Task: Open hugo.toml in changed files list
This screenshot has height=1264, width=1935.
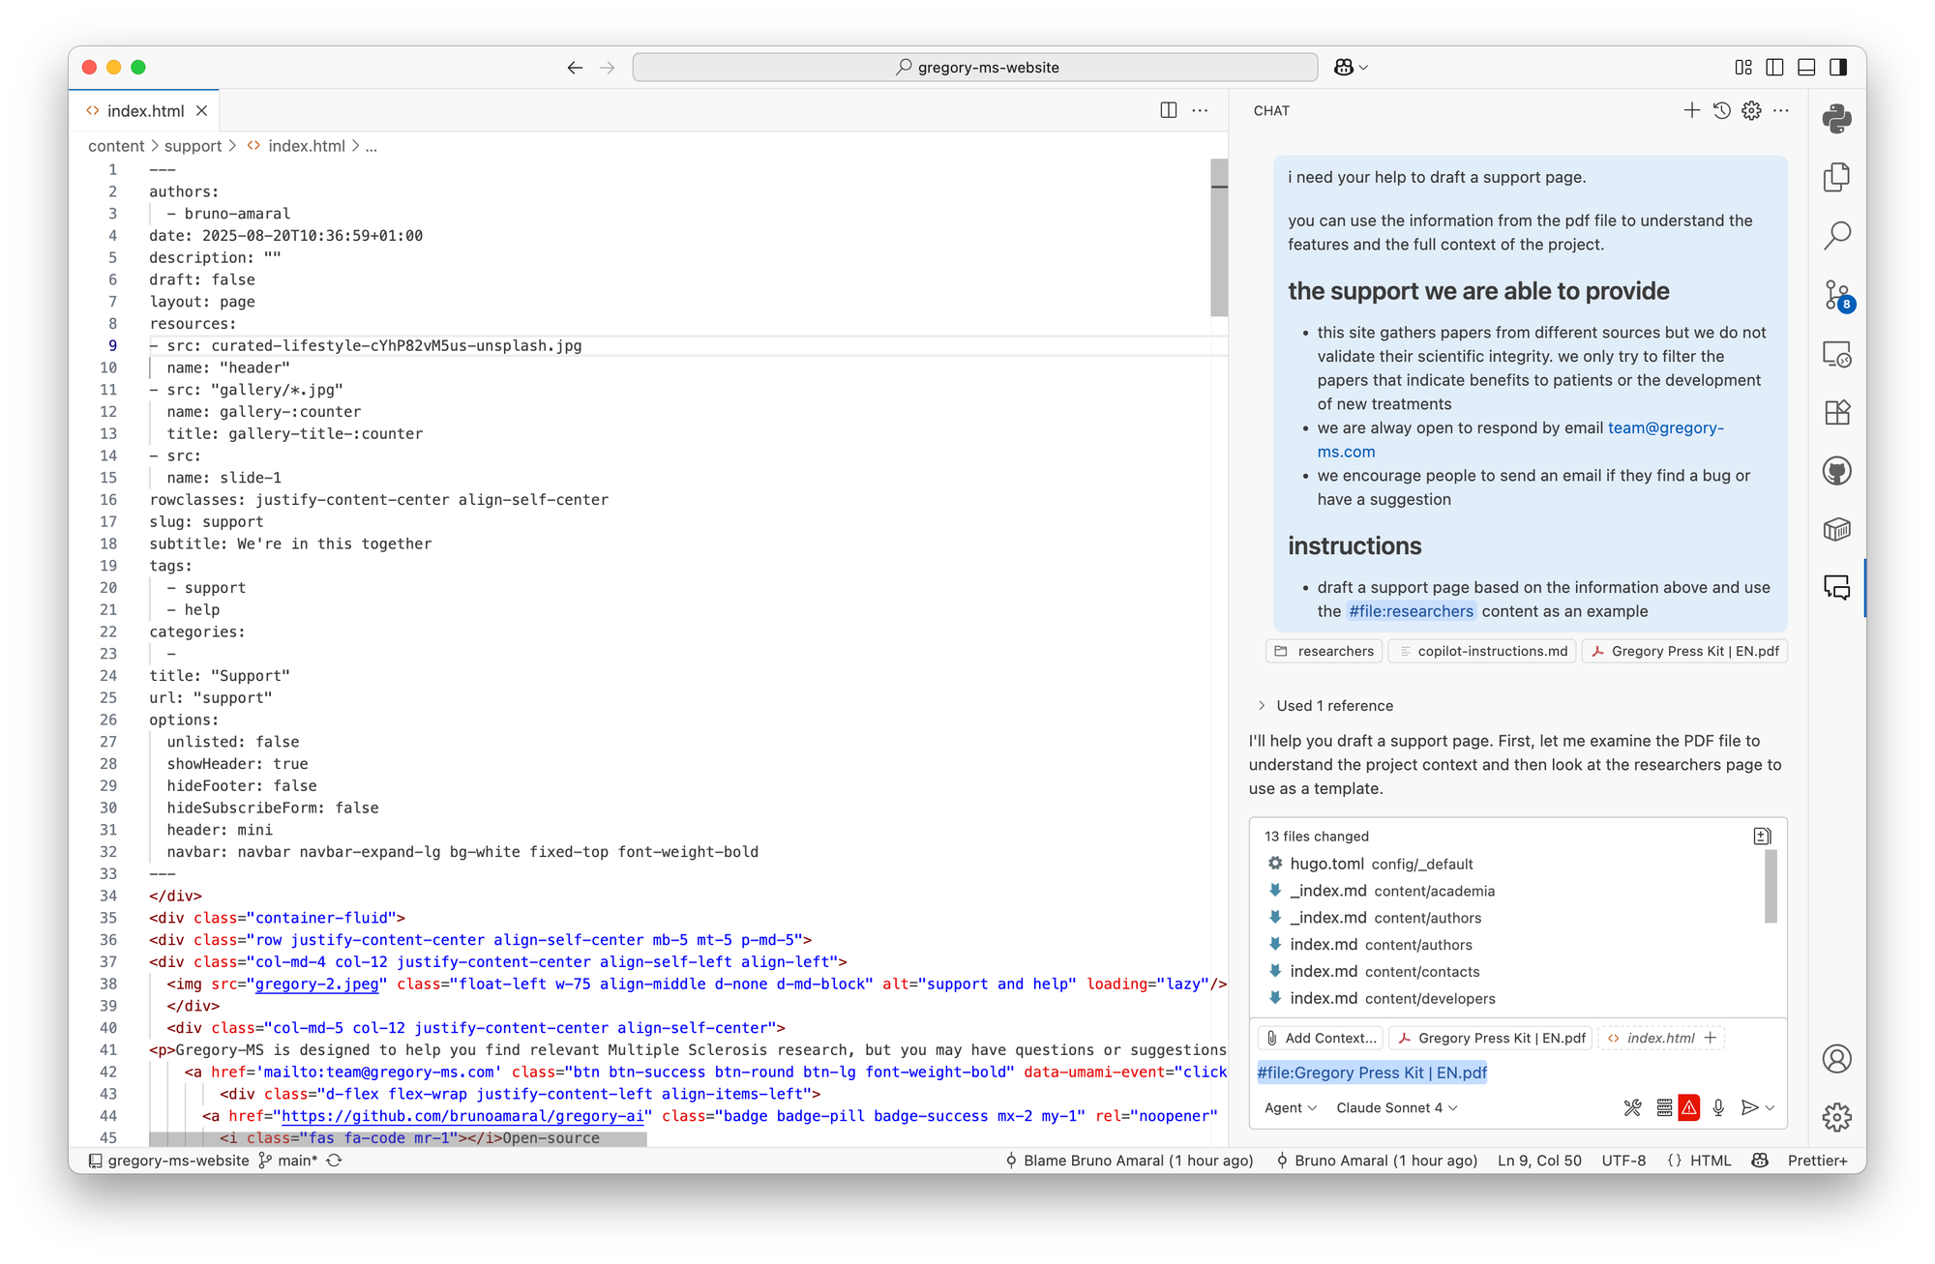Action: pos(1382,864)
